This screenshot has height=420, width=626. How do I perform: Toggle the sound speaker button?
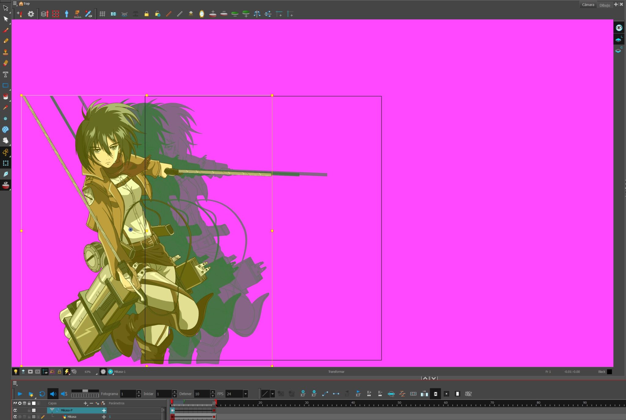(x=53, y=394)
